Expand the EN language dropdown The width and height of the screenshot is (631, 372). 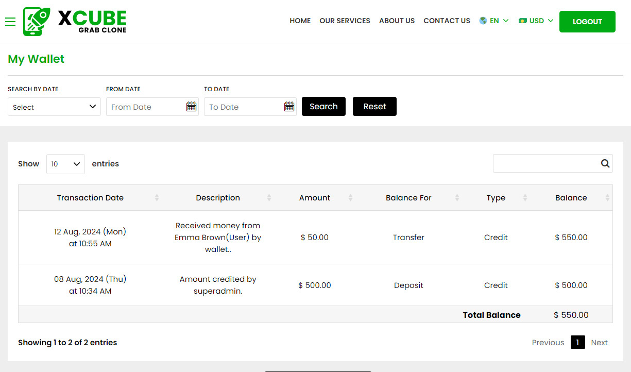tap(493, 21)
